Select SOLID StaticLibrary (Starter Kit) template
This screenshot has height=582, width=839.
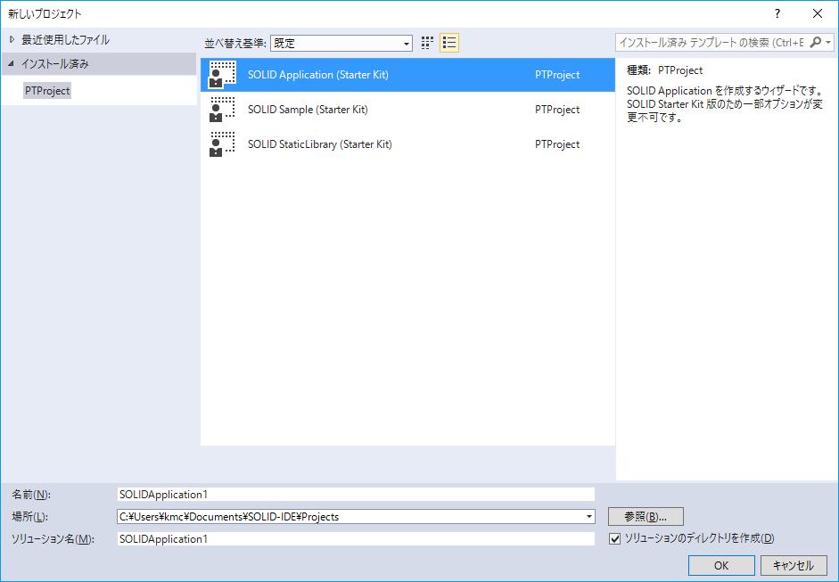(319, 144)
